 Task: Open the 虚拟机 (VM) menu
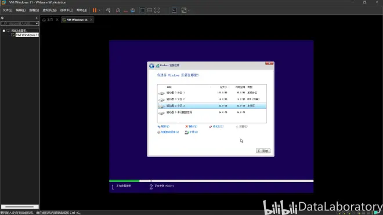[49, 10]
